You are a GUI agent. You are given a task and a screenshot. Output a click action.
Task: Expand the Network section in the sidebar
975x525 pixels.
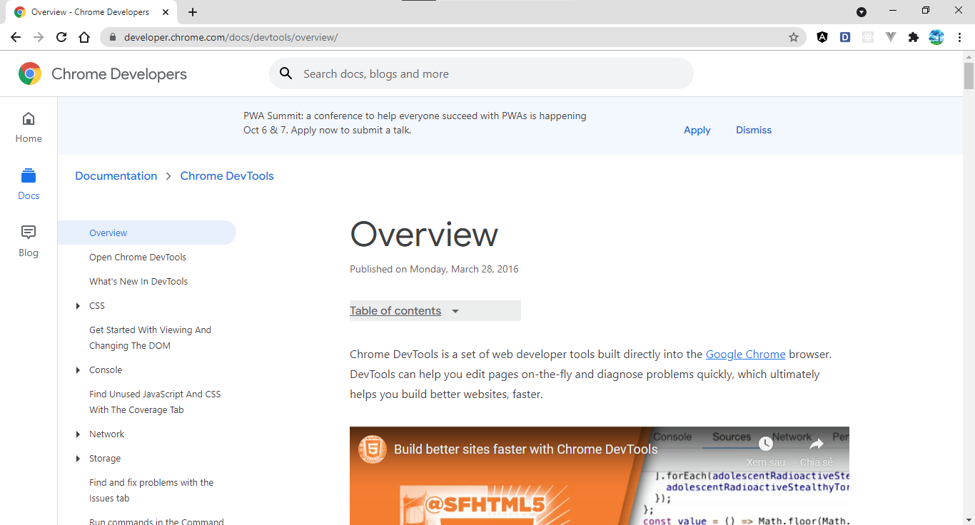78,434
